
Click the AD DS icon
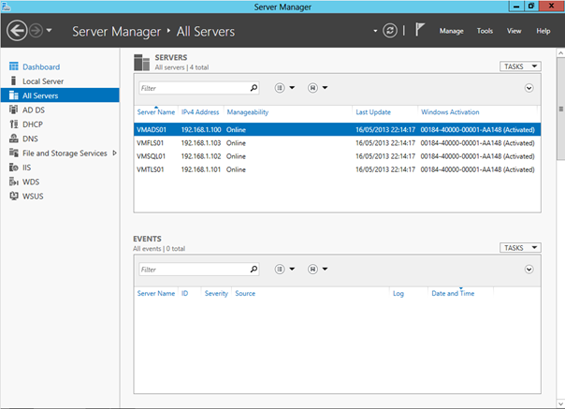[x=14, y=110]
